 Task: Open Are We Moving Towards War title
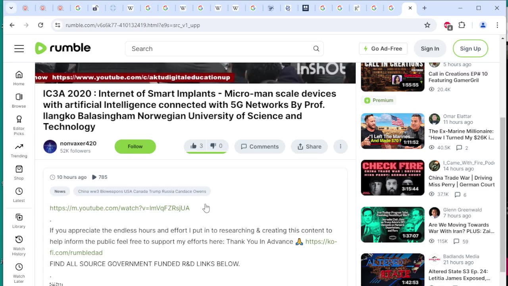461,228
